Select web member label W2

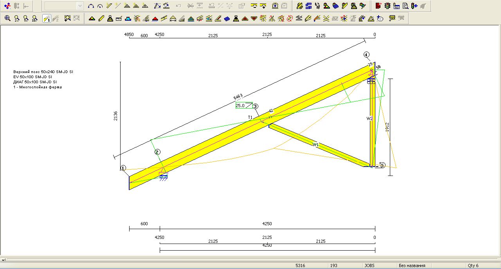[x=369, y=118]
